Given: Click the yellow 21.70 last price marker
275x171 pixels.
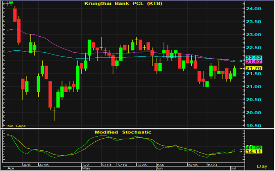Looking at the screenshot, I should [255, 68].
